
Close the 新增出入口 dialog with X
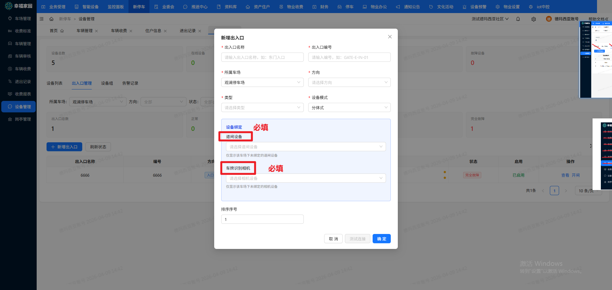[x=390, y=37]
